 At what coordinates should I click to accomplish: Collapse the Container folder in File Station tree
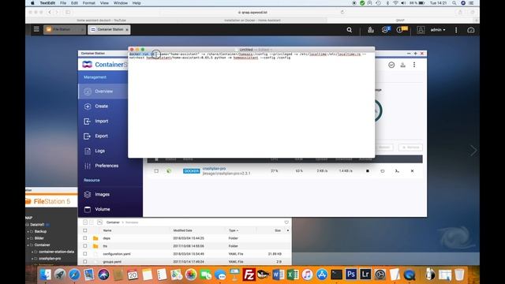(x=28, y=245)
